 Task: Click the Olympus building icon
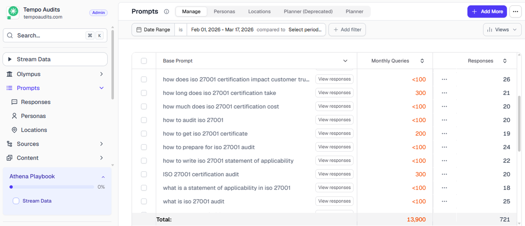(10, 74)
